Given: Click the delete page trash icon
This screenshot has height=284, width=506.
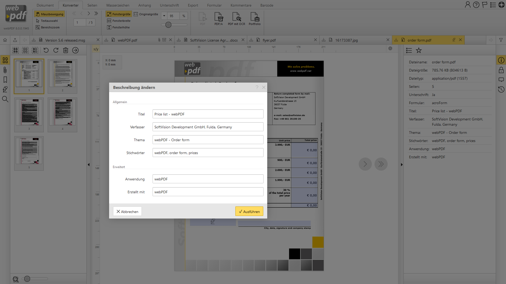Looking at the screenshot, I should [x=66, y=50].
